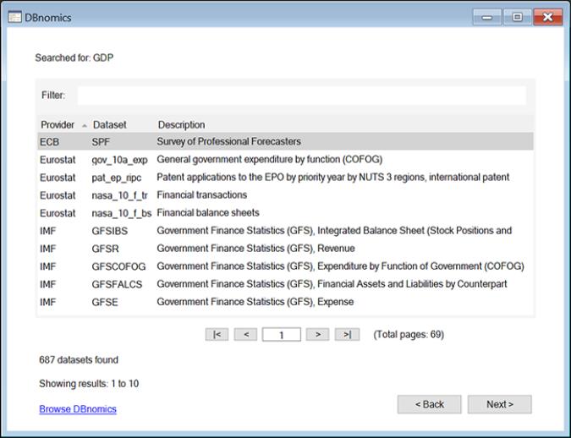The image size is (571, 438).
Task: Click the page number box
Action: [x=282, y=334]
